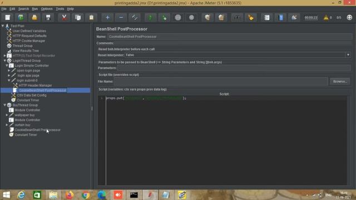
Task: Click the Shutdown test toolbar icon
Action: [x=191, y=17]
